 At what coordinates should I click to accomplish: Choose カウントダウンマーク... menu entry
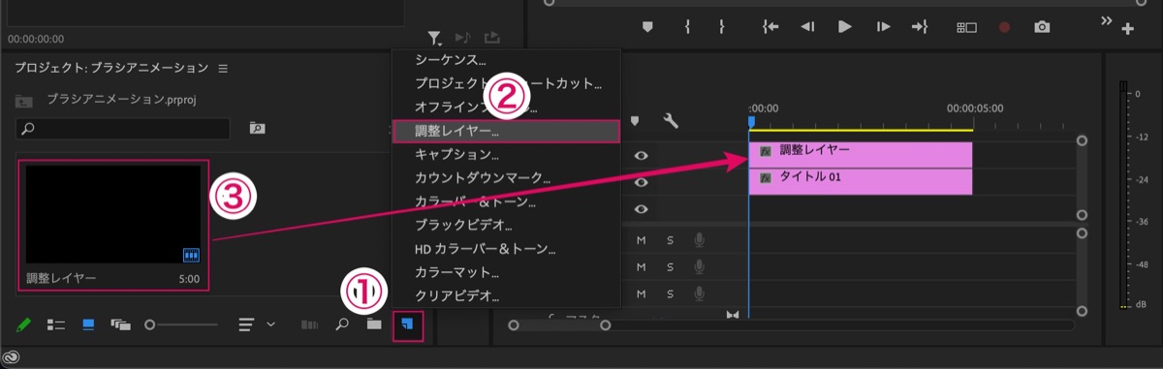(x=505, y=178)
